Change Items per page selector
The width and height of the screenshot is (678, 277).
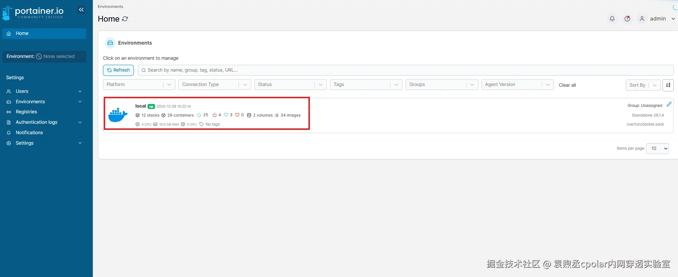point(657,149)
